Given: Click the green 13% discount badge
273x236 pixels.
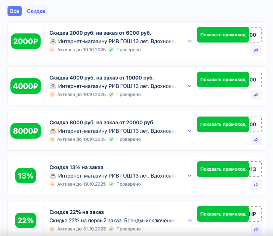Looking at the screenshot, I should [x=26, y=176].
